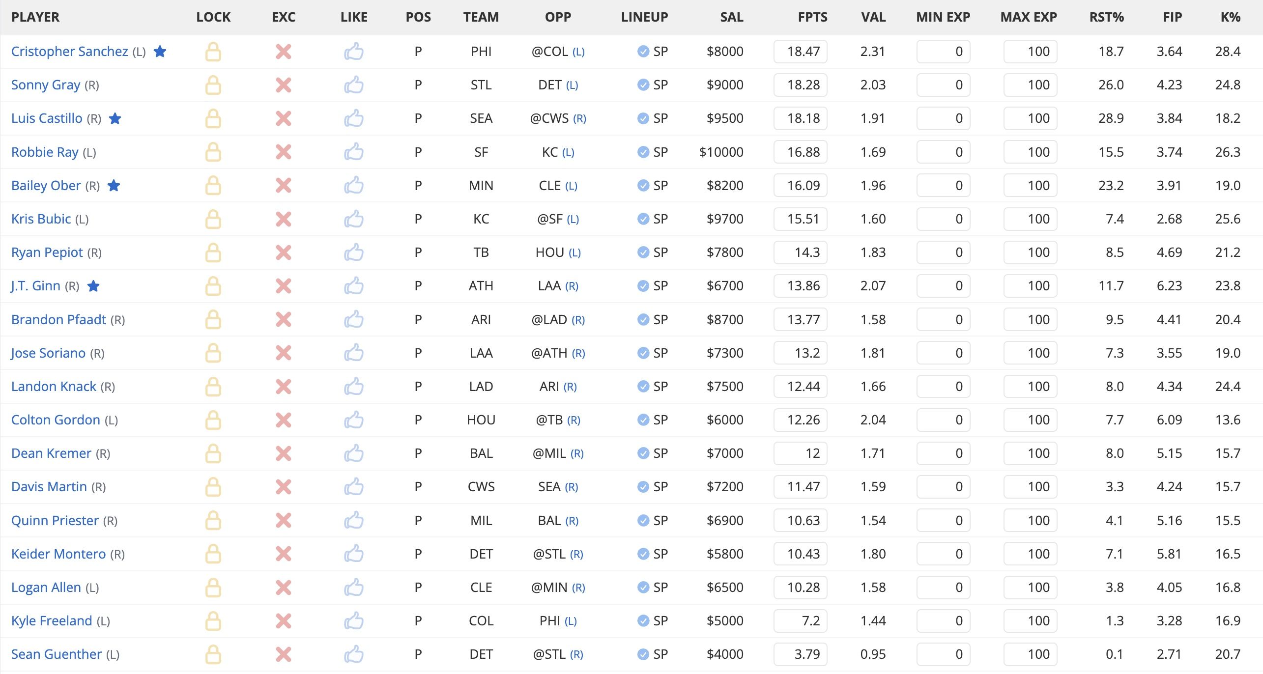Like Dean Kremer with the thumbs-up icon
Screen dimensions: 1263x674
[x=354, y=453]
